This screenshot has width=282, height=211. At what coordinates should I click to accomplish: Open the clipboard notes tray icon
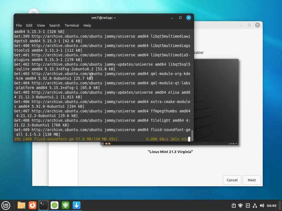[248, 206]
